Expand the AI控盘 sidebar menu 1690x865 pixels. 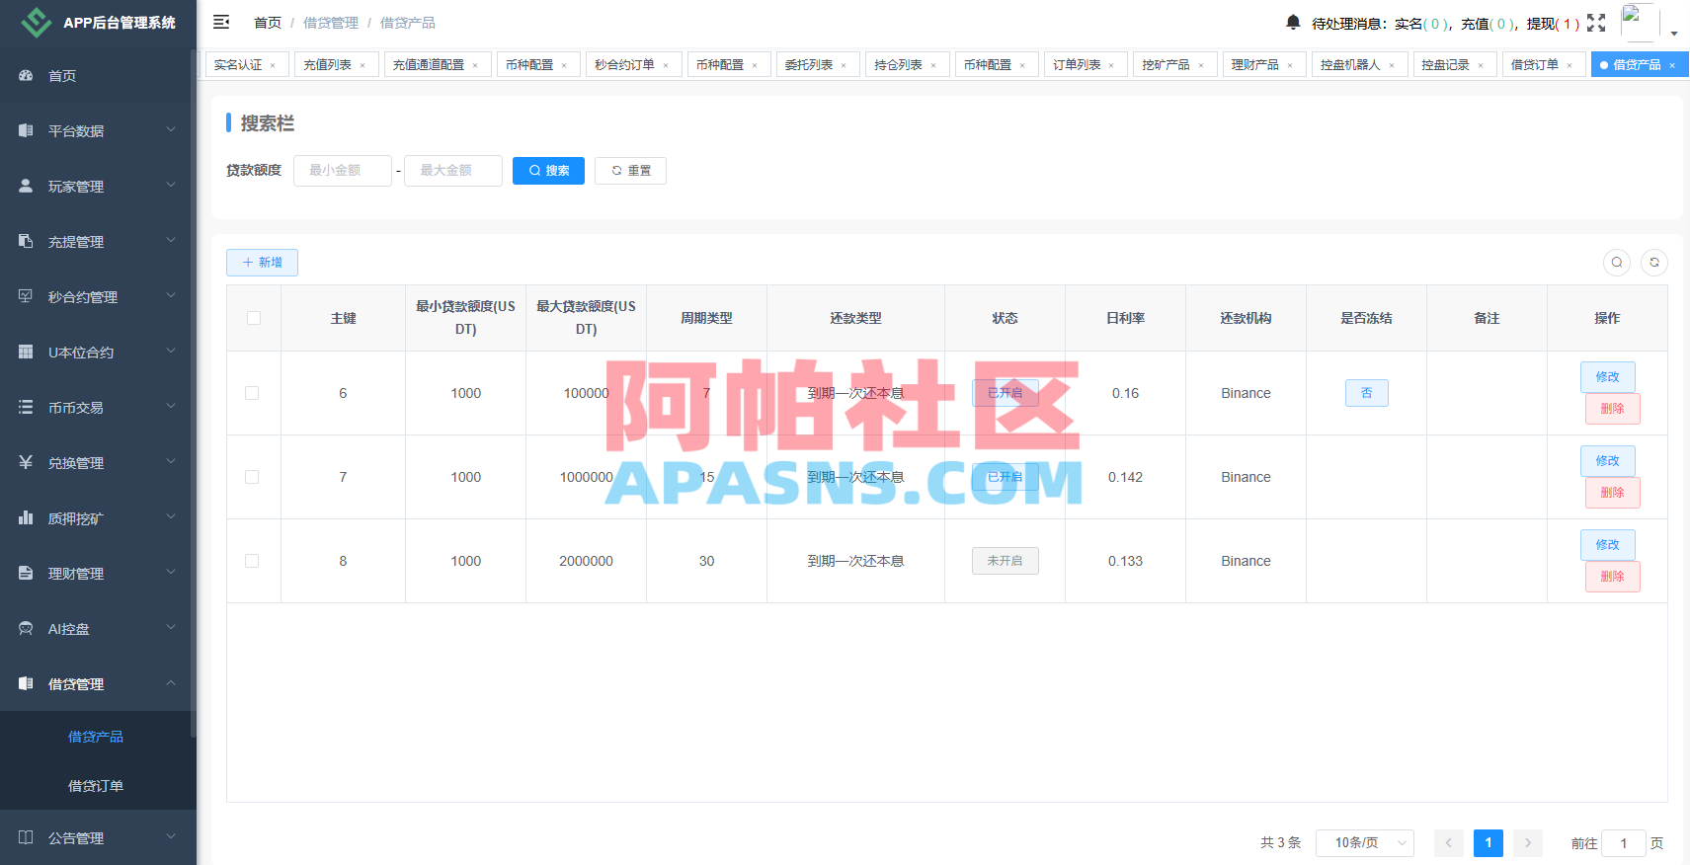coord(98,628)
